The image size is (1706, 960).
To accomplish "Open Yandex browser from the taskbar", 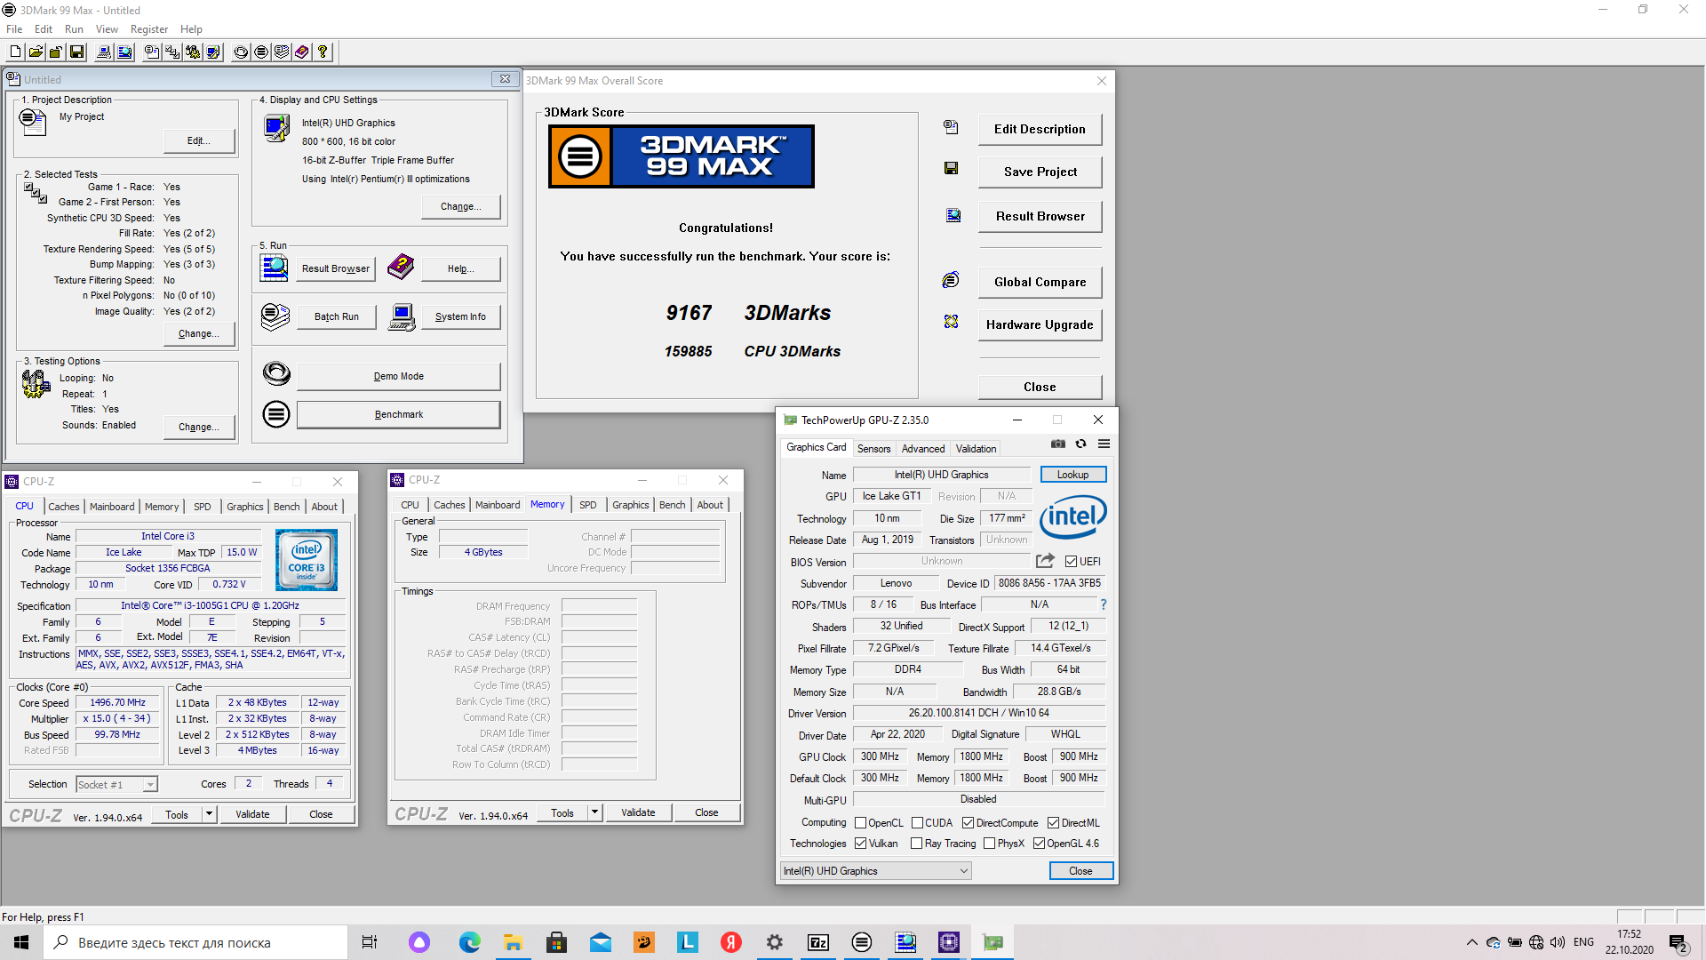I will click(x=731, y=942).
